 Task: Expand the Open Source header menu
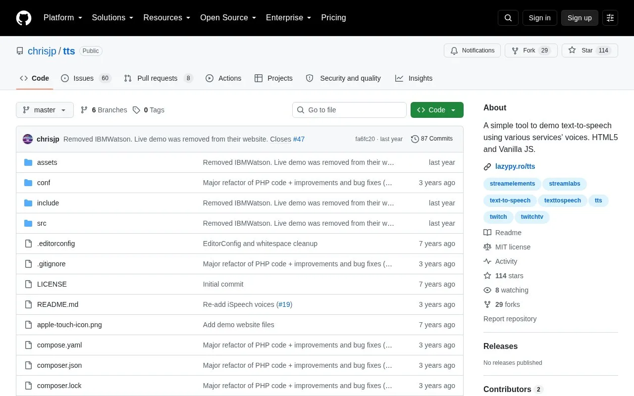pos(228,18)
